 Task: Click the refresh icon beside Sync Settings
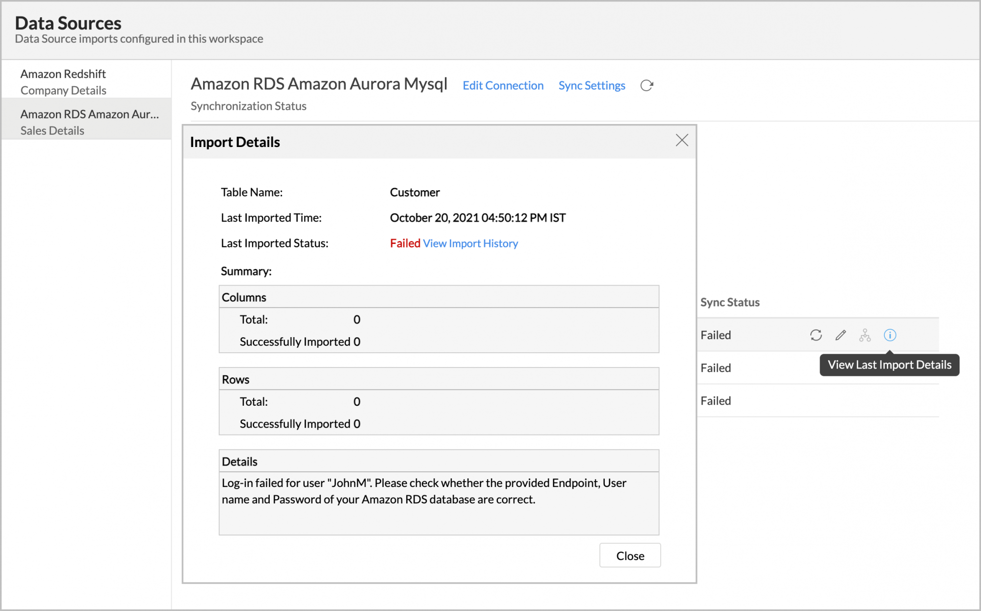[x=646, y=86]
